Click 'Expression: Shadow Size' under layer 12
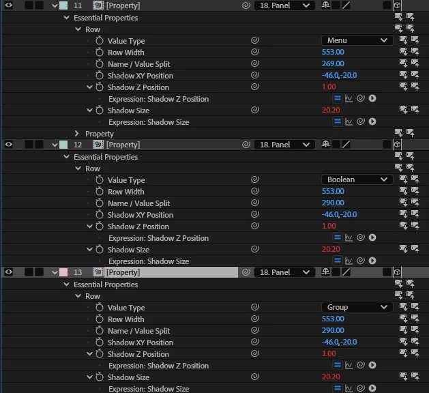 (149, 261)
